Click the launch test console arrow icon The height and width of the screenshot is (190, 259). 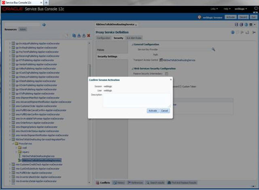pyautogui.click(x=242, y=32)
